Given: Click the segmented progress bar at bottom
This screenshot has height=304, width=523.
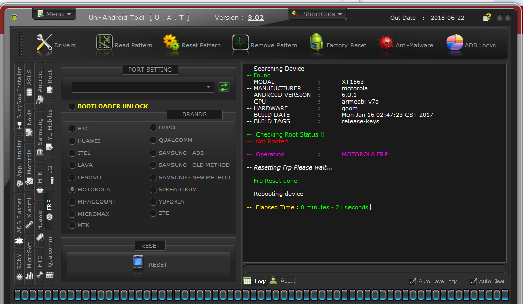Looking at the screenshot, I should coord(262,295).
